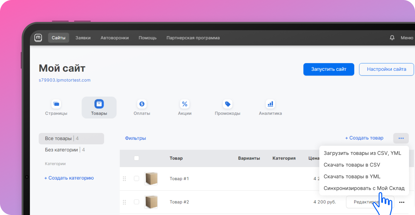Click the Товар column header
Viewport: 415px width, 215px height.
(176, 158)
